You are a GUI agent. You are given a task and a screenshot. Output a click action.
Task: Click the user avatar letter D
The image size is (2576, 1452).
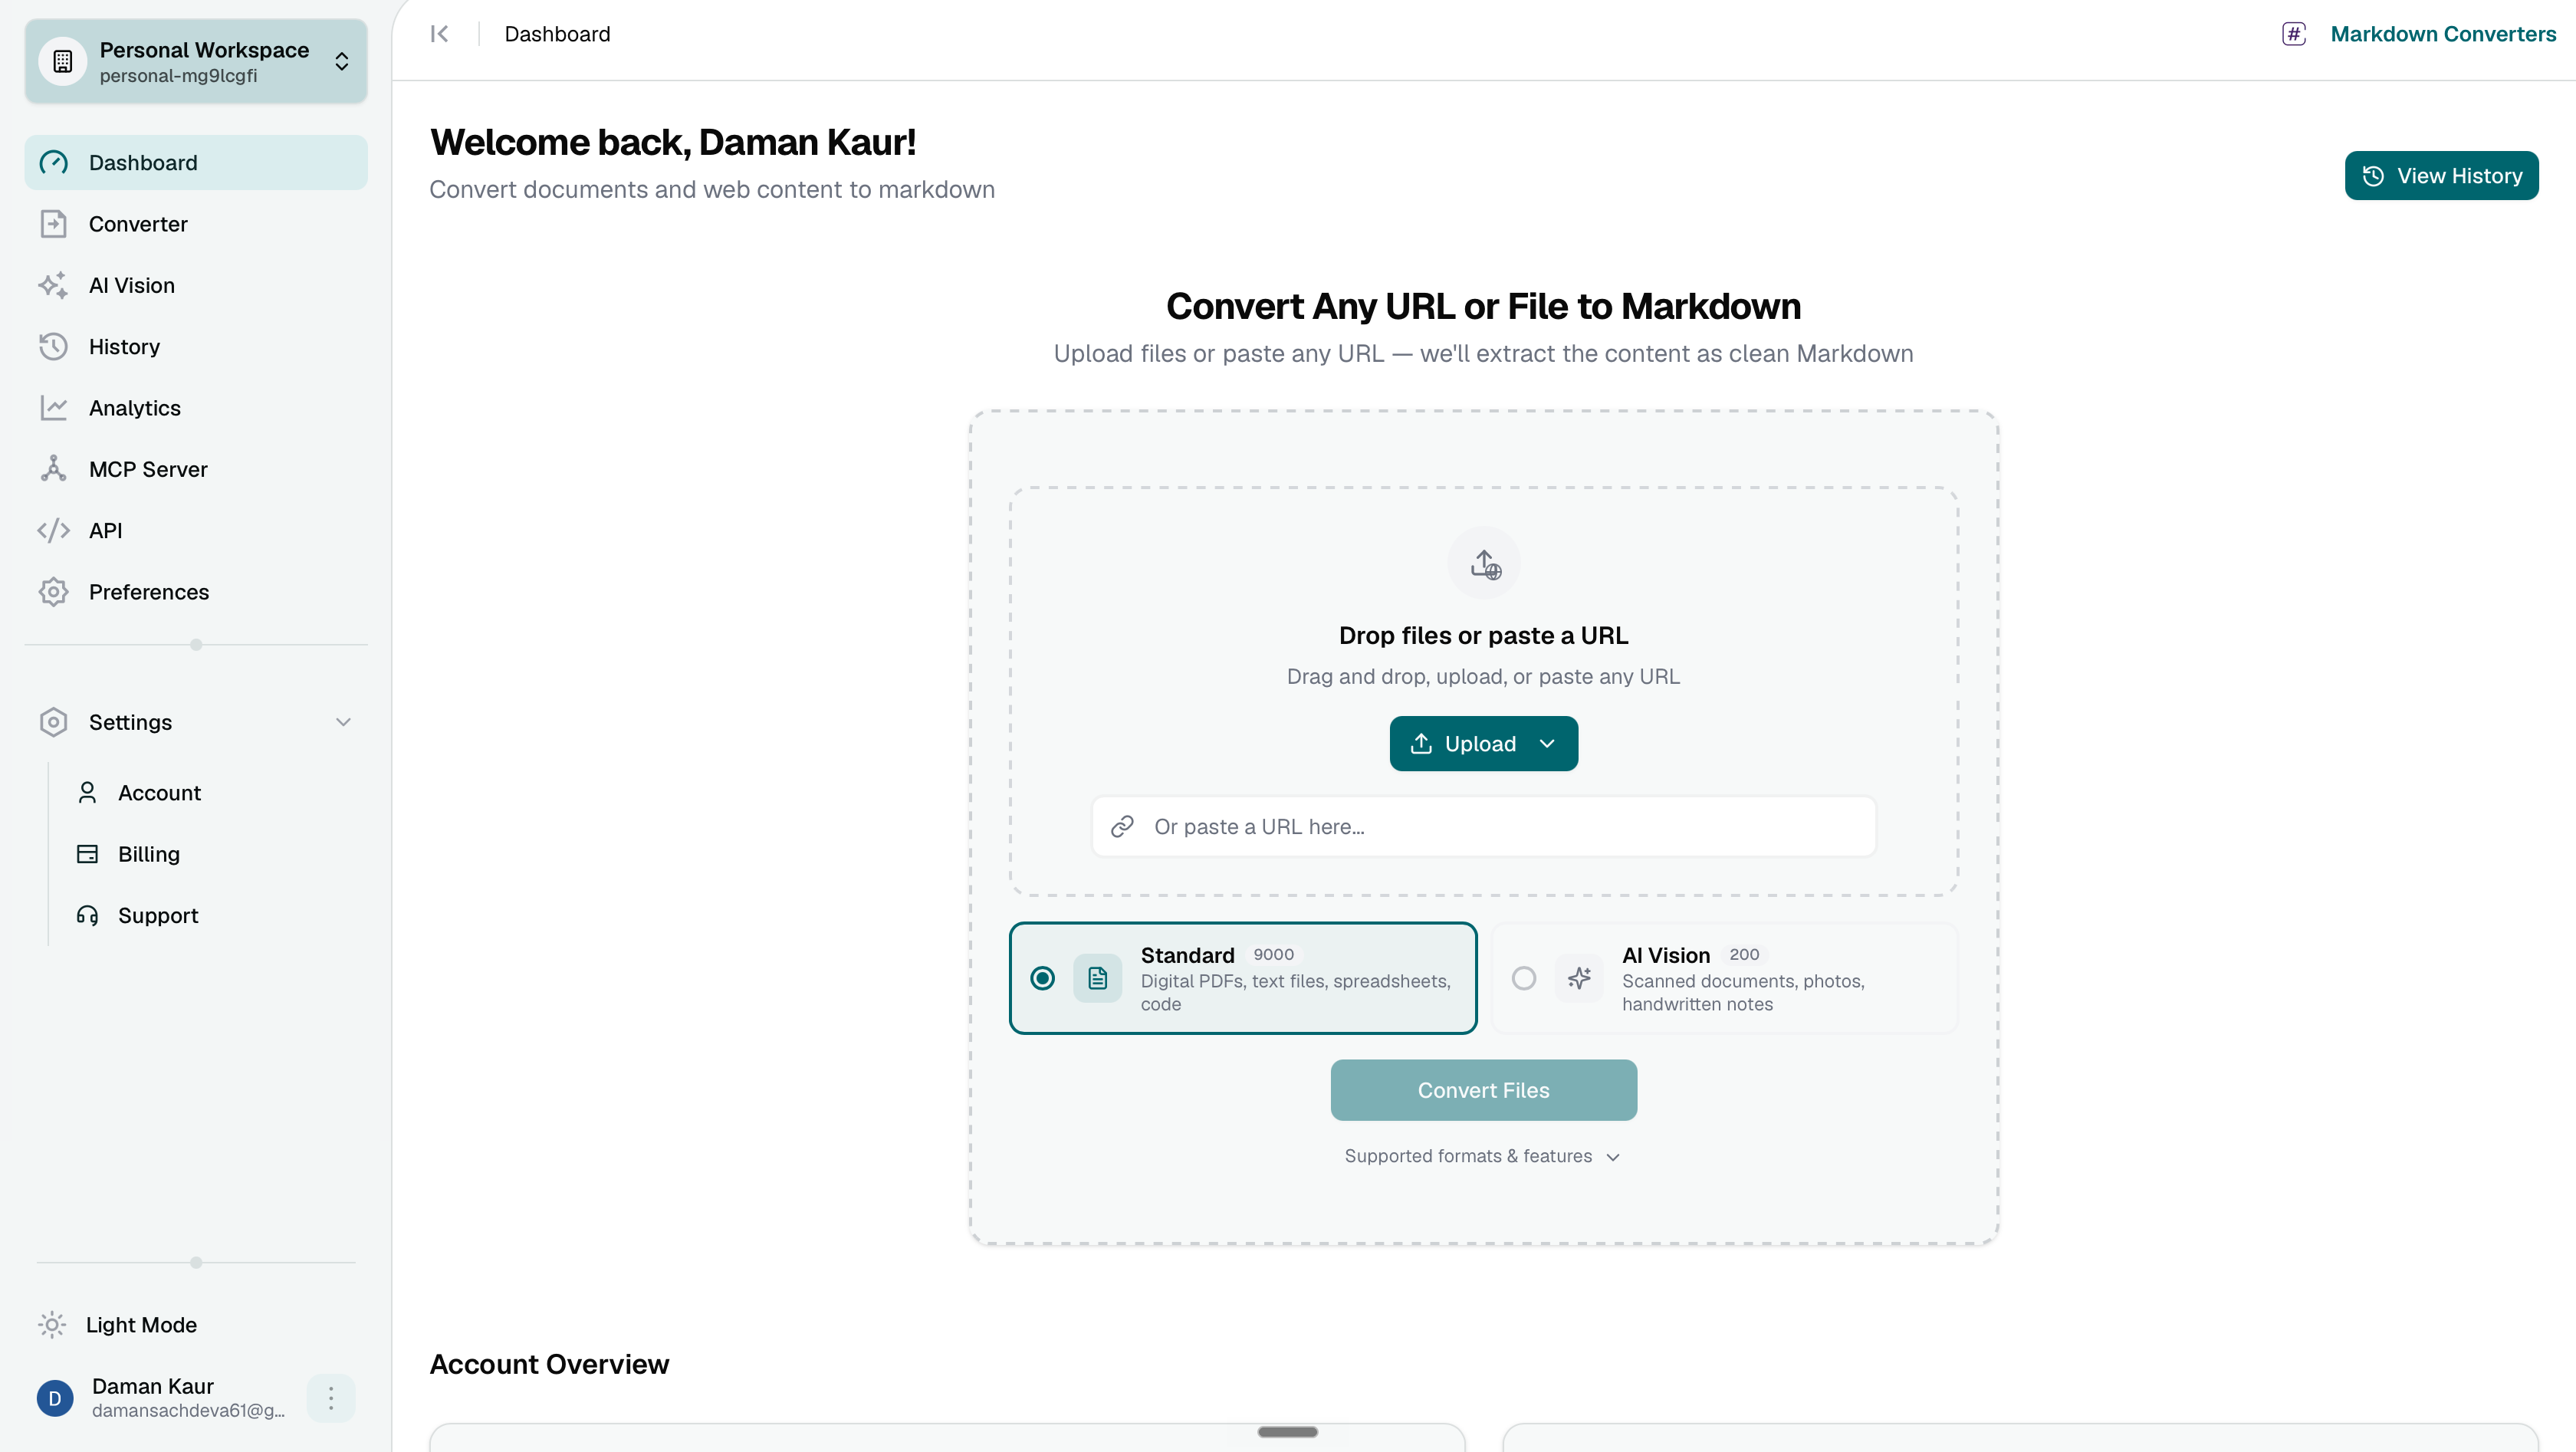click(55, 1398)
